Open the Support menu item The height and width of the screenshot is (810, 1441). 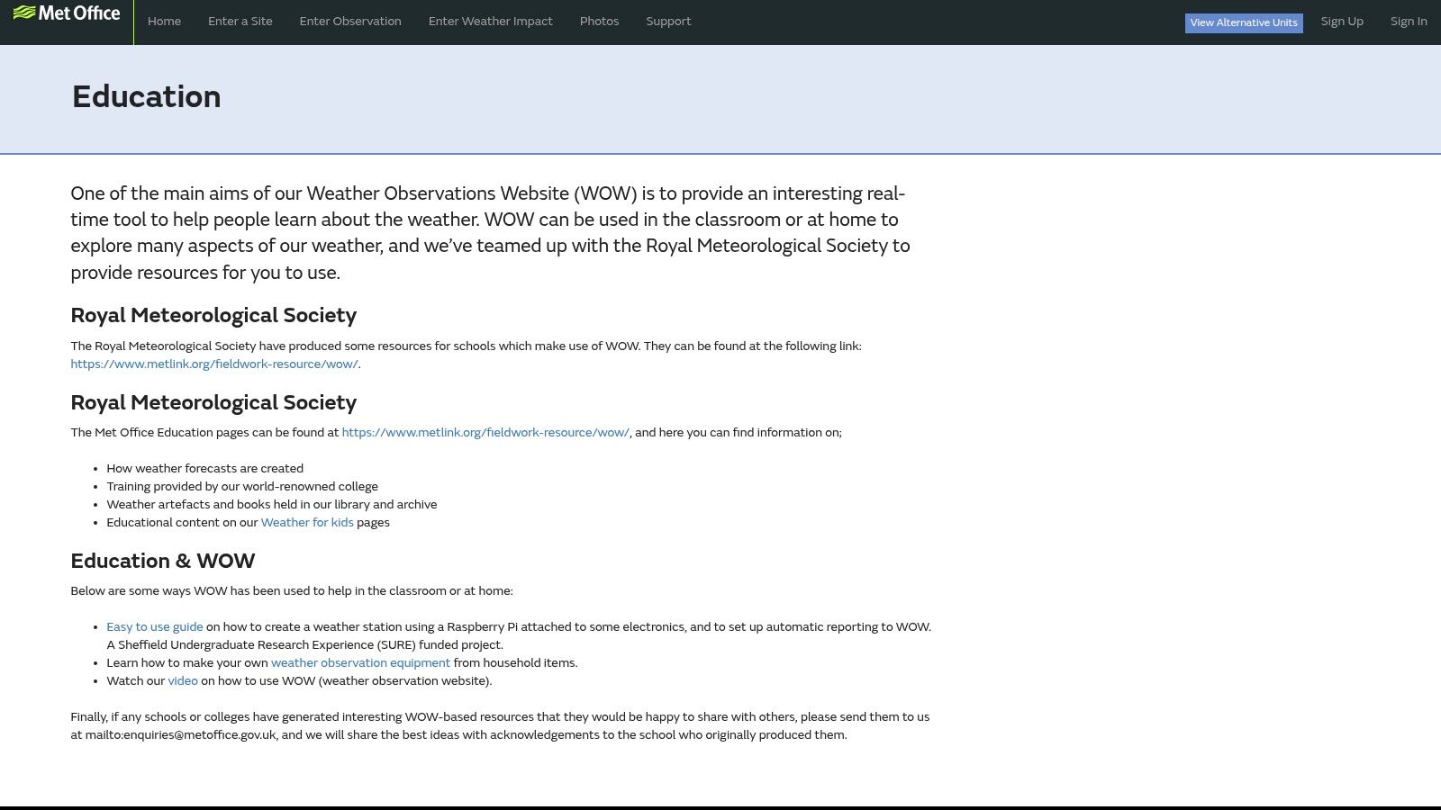coord(668,22)
